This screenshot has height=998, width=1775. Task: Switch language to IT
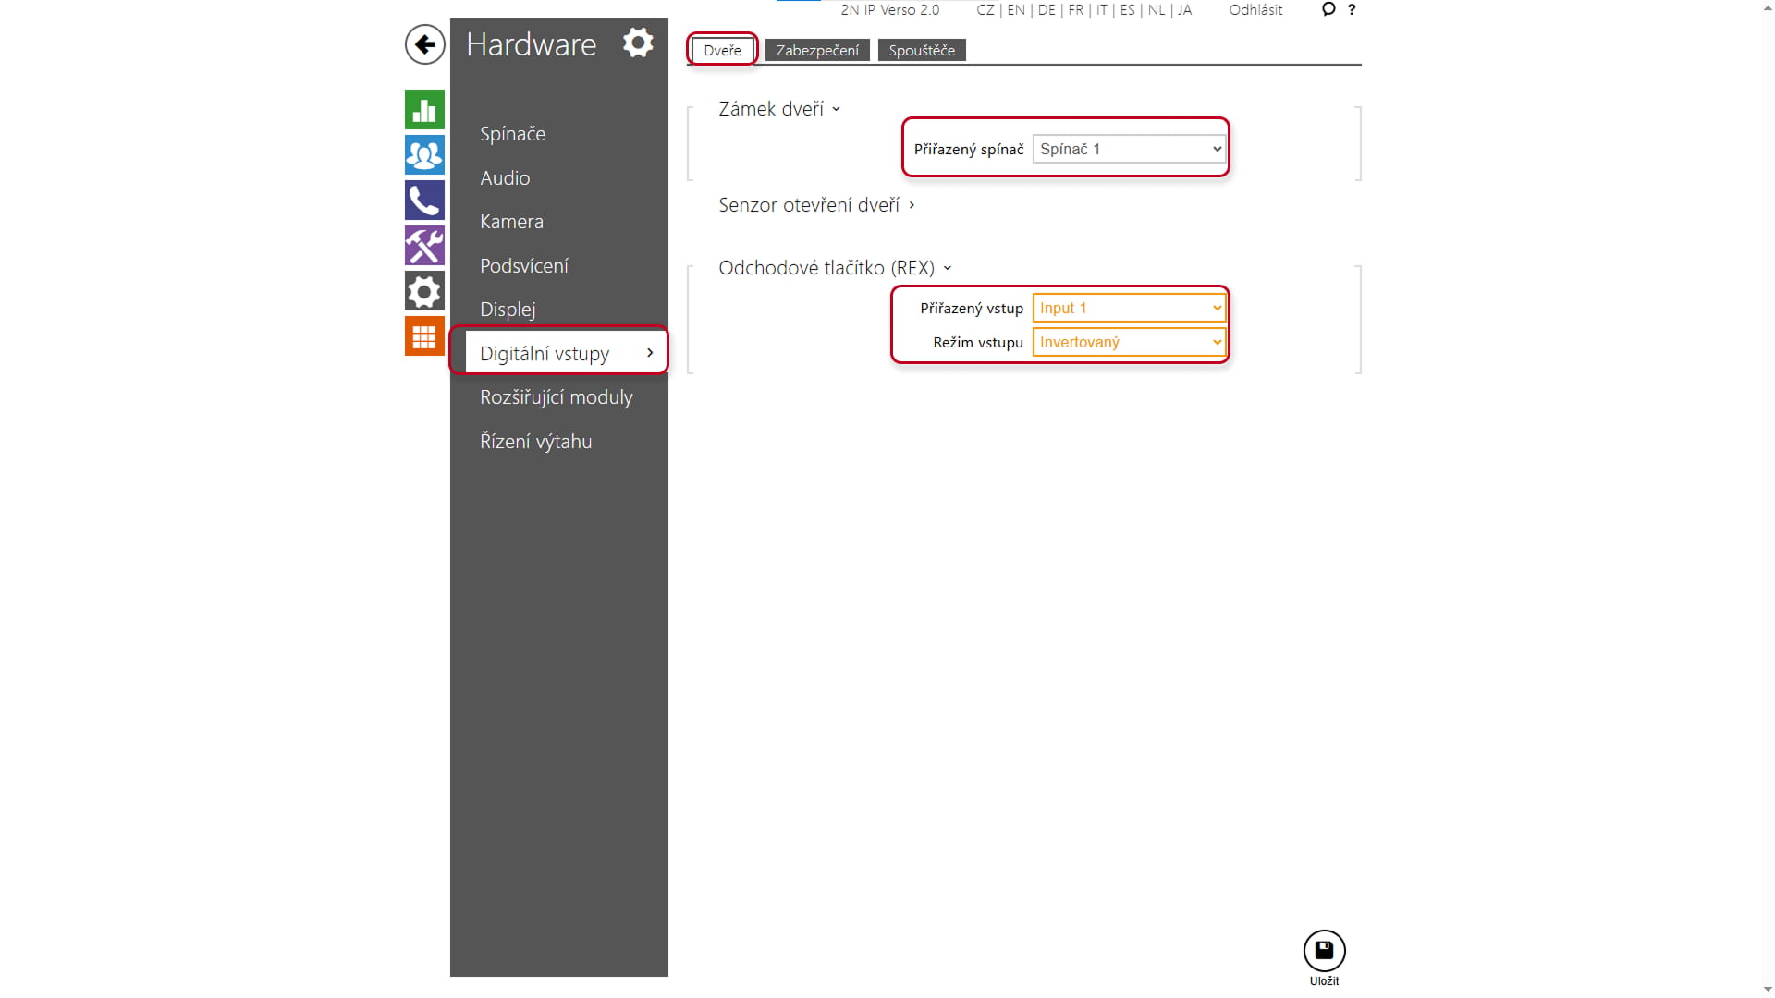pos(1101,10)
